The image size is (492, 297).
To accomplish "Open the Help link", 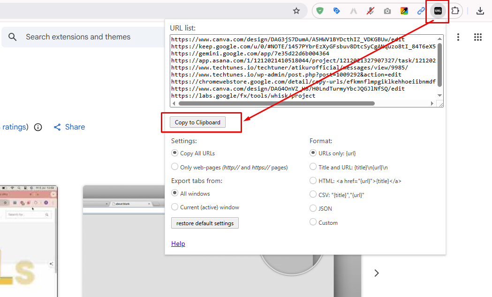I will (x=178, y=243).
